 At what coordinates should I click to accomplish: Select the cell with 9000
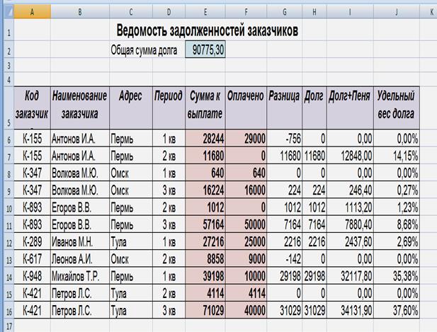click(246, 259)
